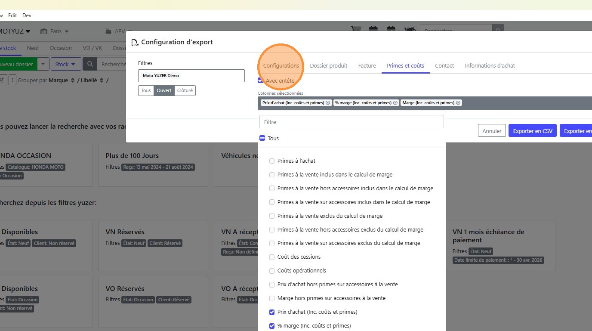Expand the arrow next to Nouveau dossier
Screen dimensions: 592x331
click(x=43, y=65)
